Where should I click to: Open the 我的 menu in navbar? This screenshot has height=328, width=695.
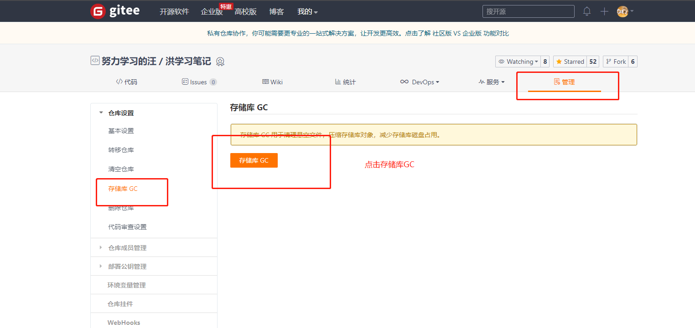[x=307, y=12]
